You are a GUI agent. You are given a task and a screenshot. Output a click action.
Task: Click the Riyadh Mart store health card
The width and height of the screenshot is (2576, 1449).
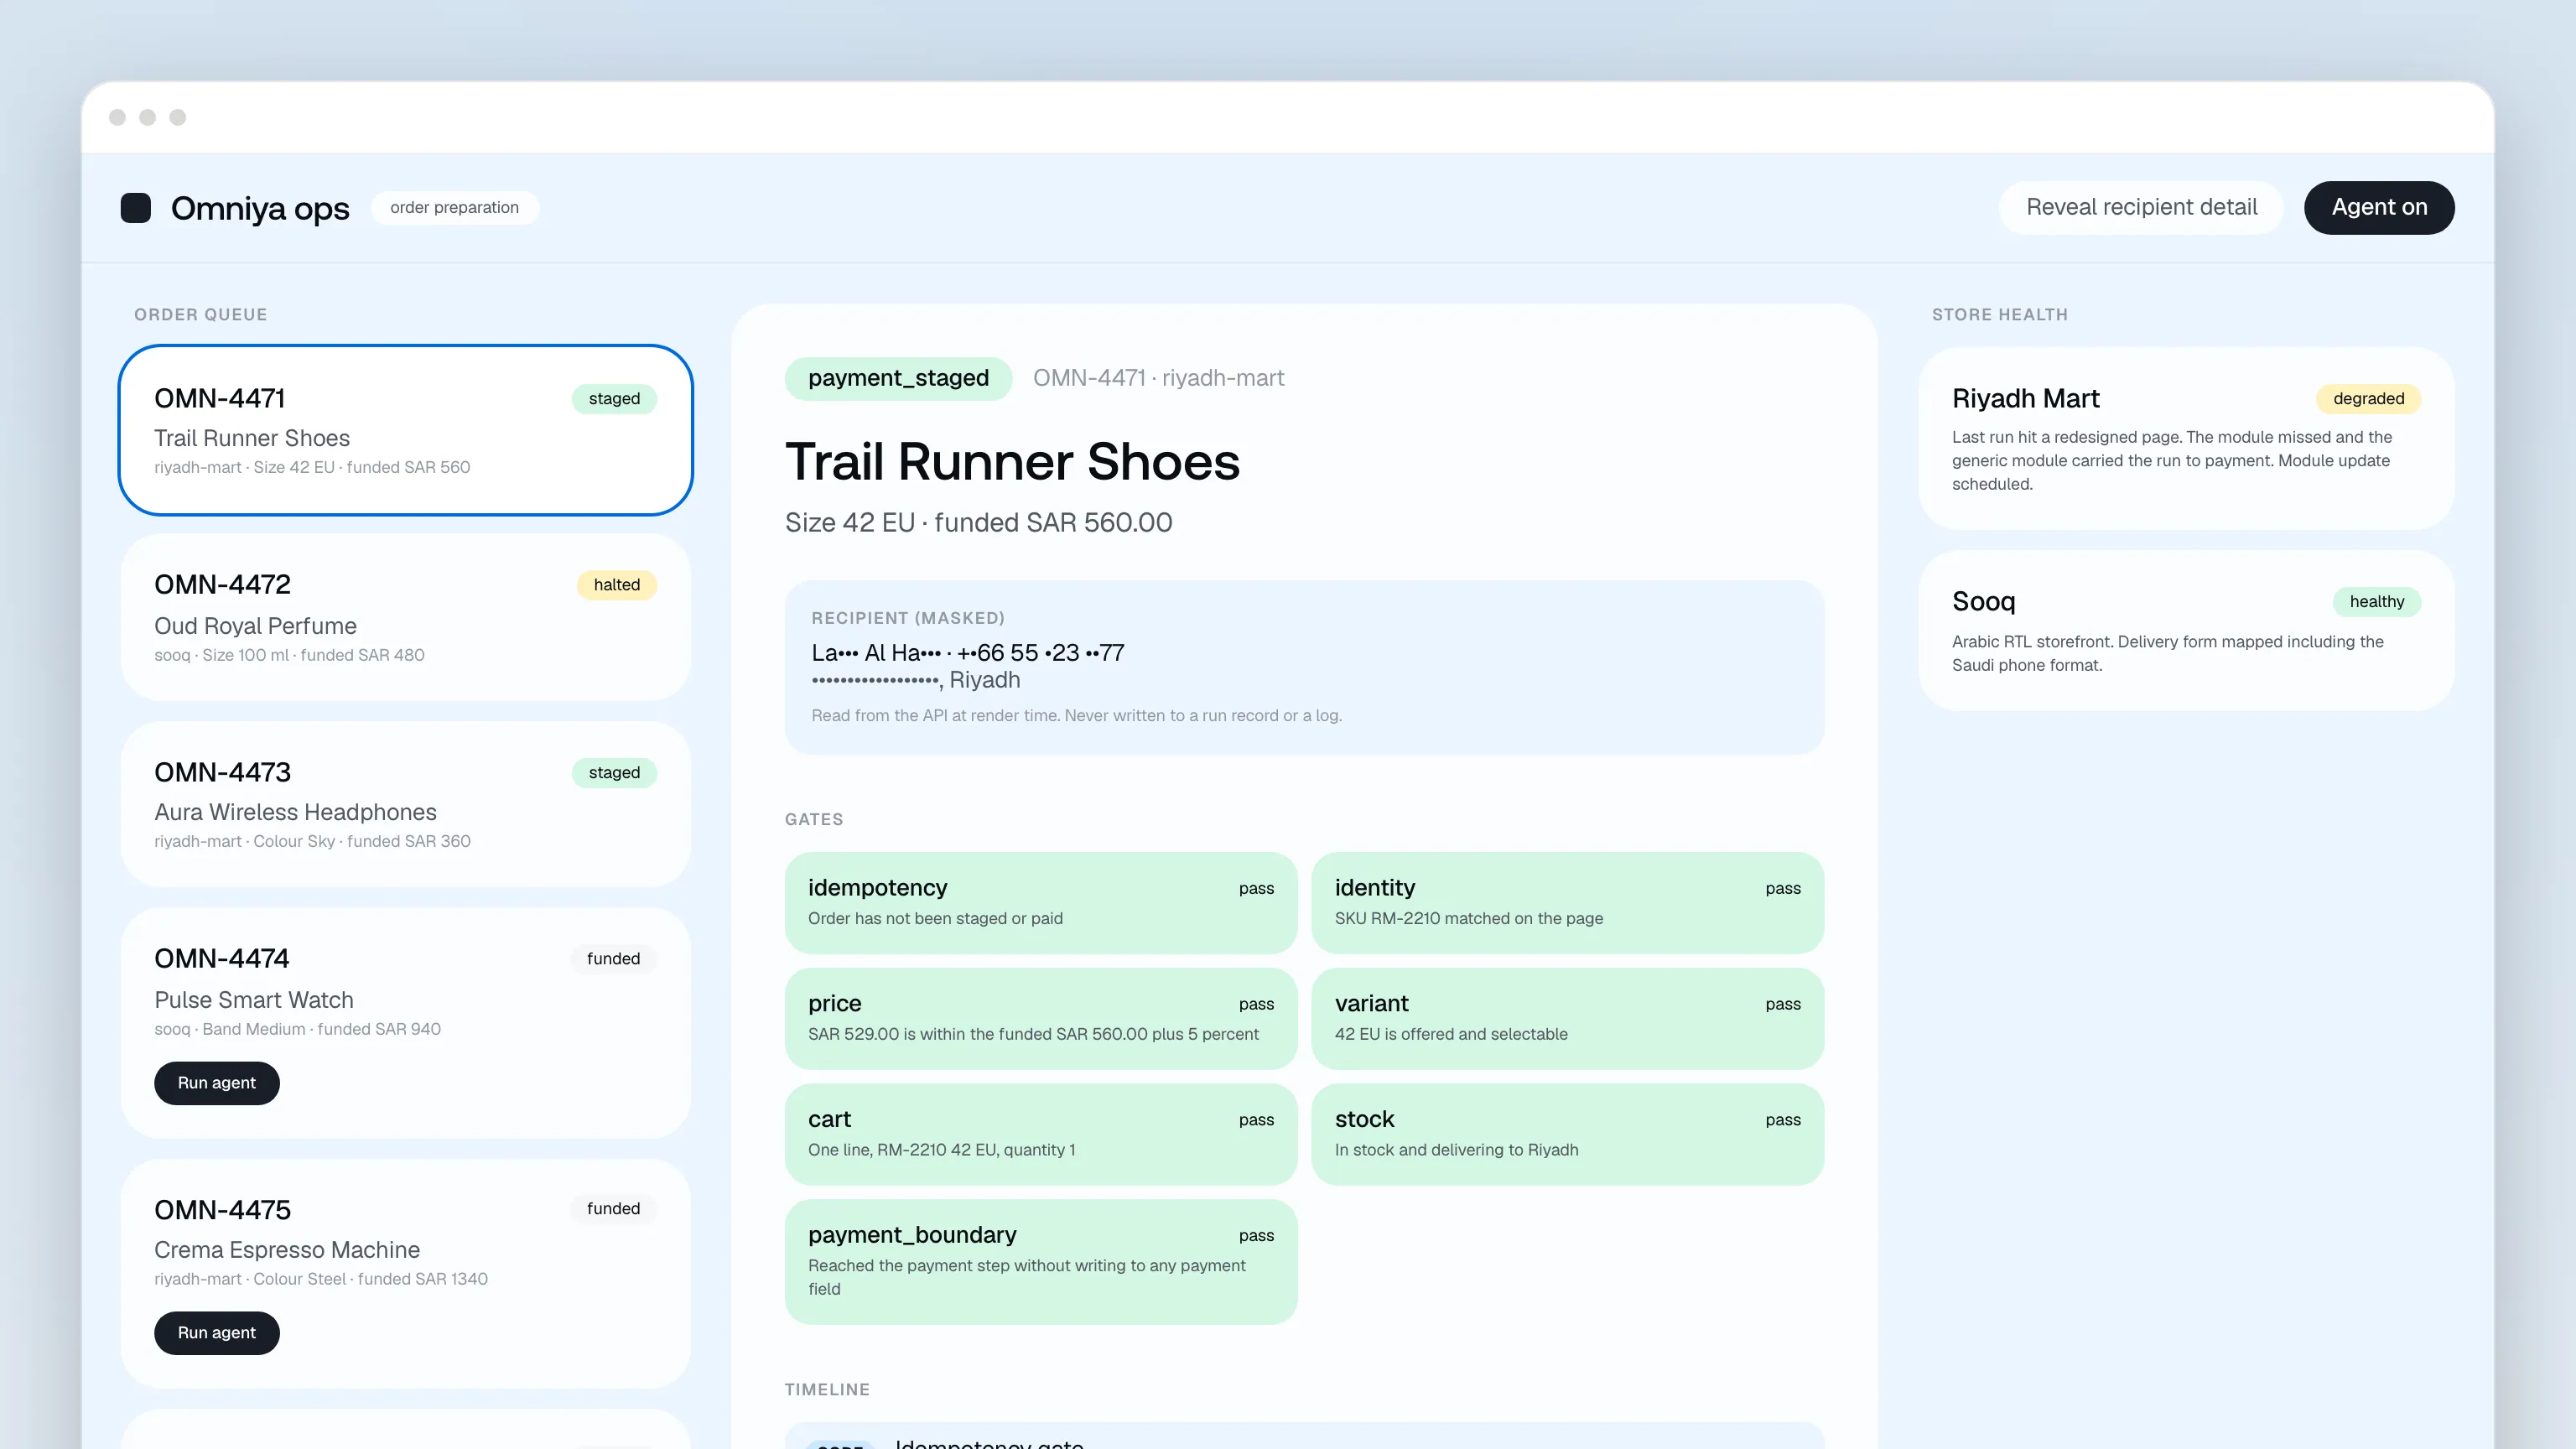(x=2186, y=439)
